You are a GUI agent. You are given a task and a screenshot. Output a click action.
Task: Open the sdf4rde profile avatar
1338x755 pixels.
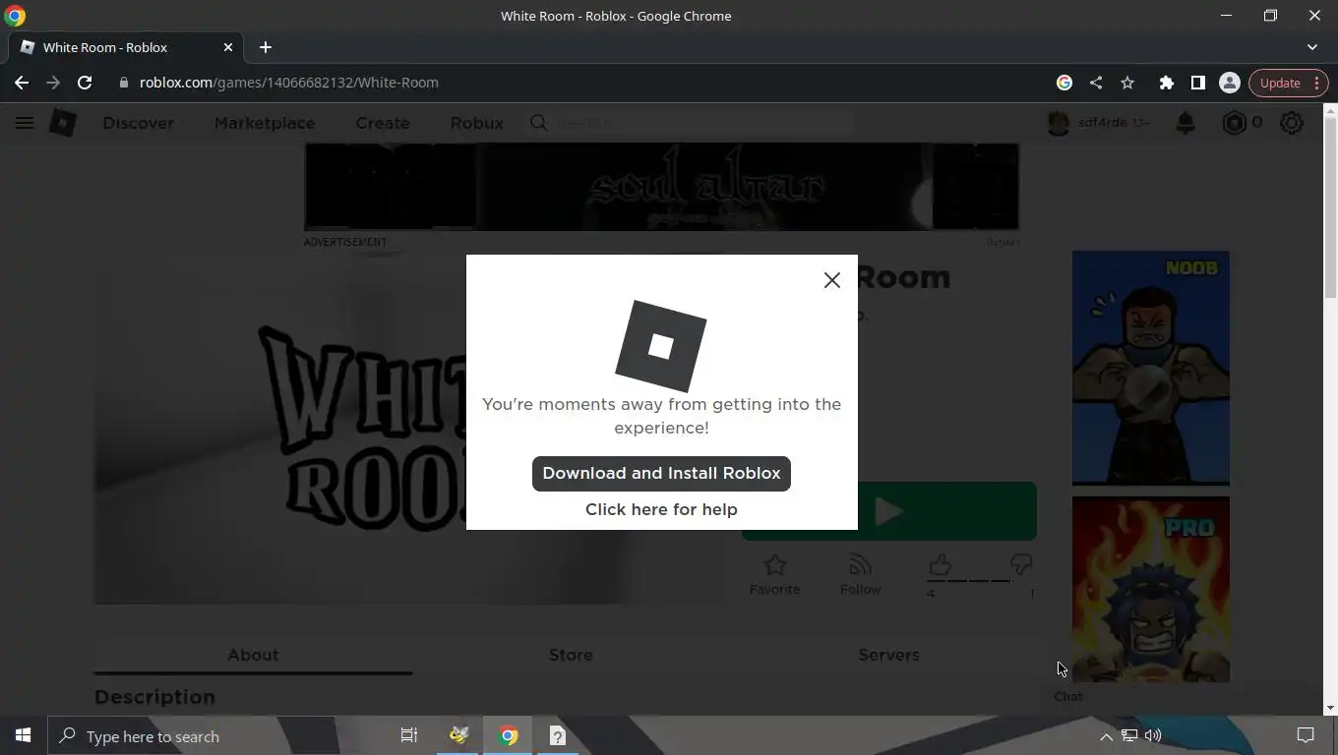click(x=1059, y=123)
